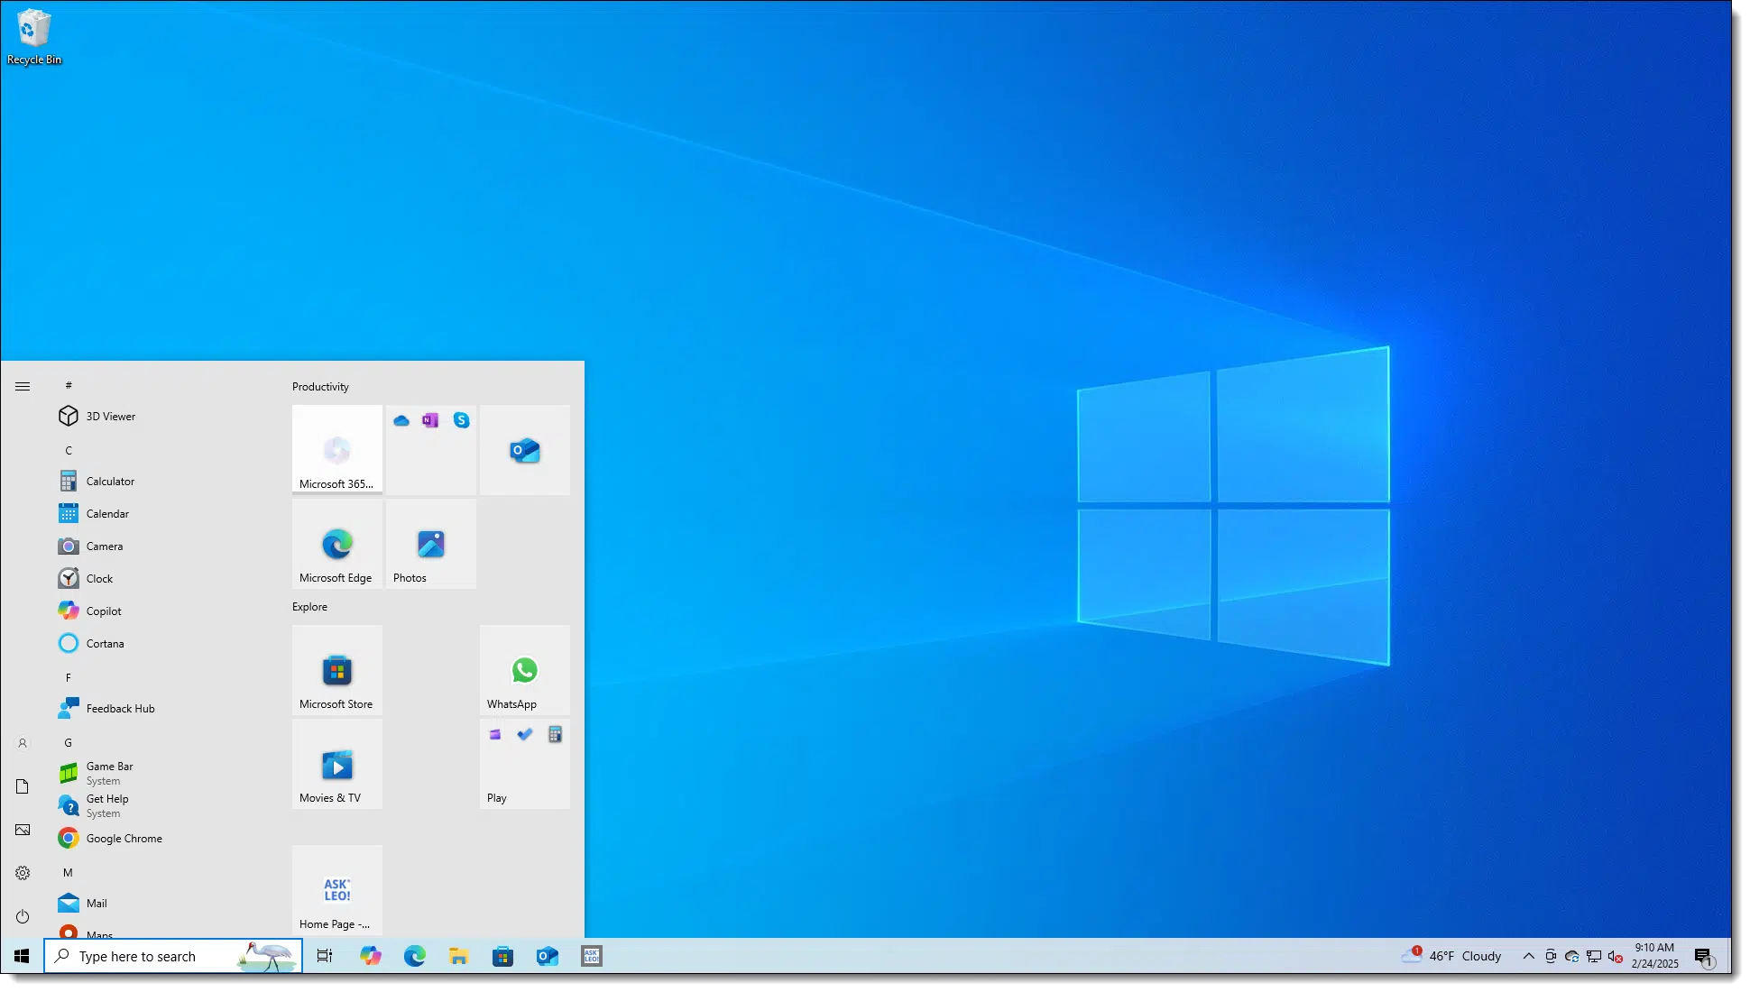
Task: Expand the OneDrive, OneNote, Skype tile folder
Action: point(431,450)
